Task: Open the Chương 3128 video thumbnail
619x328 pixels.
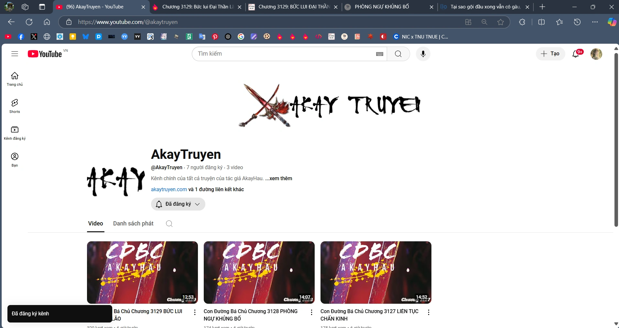Action: tap(259, 272)
